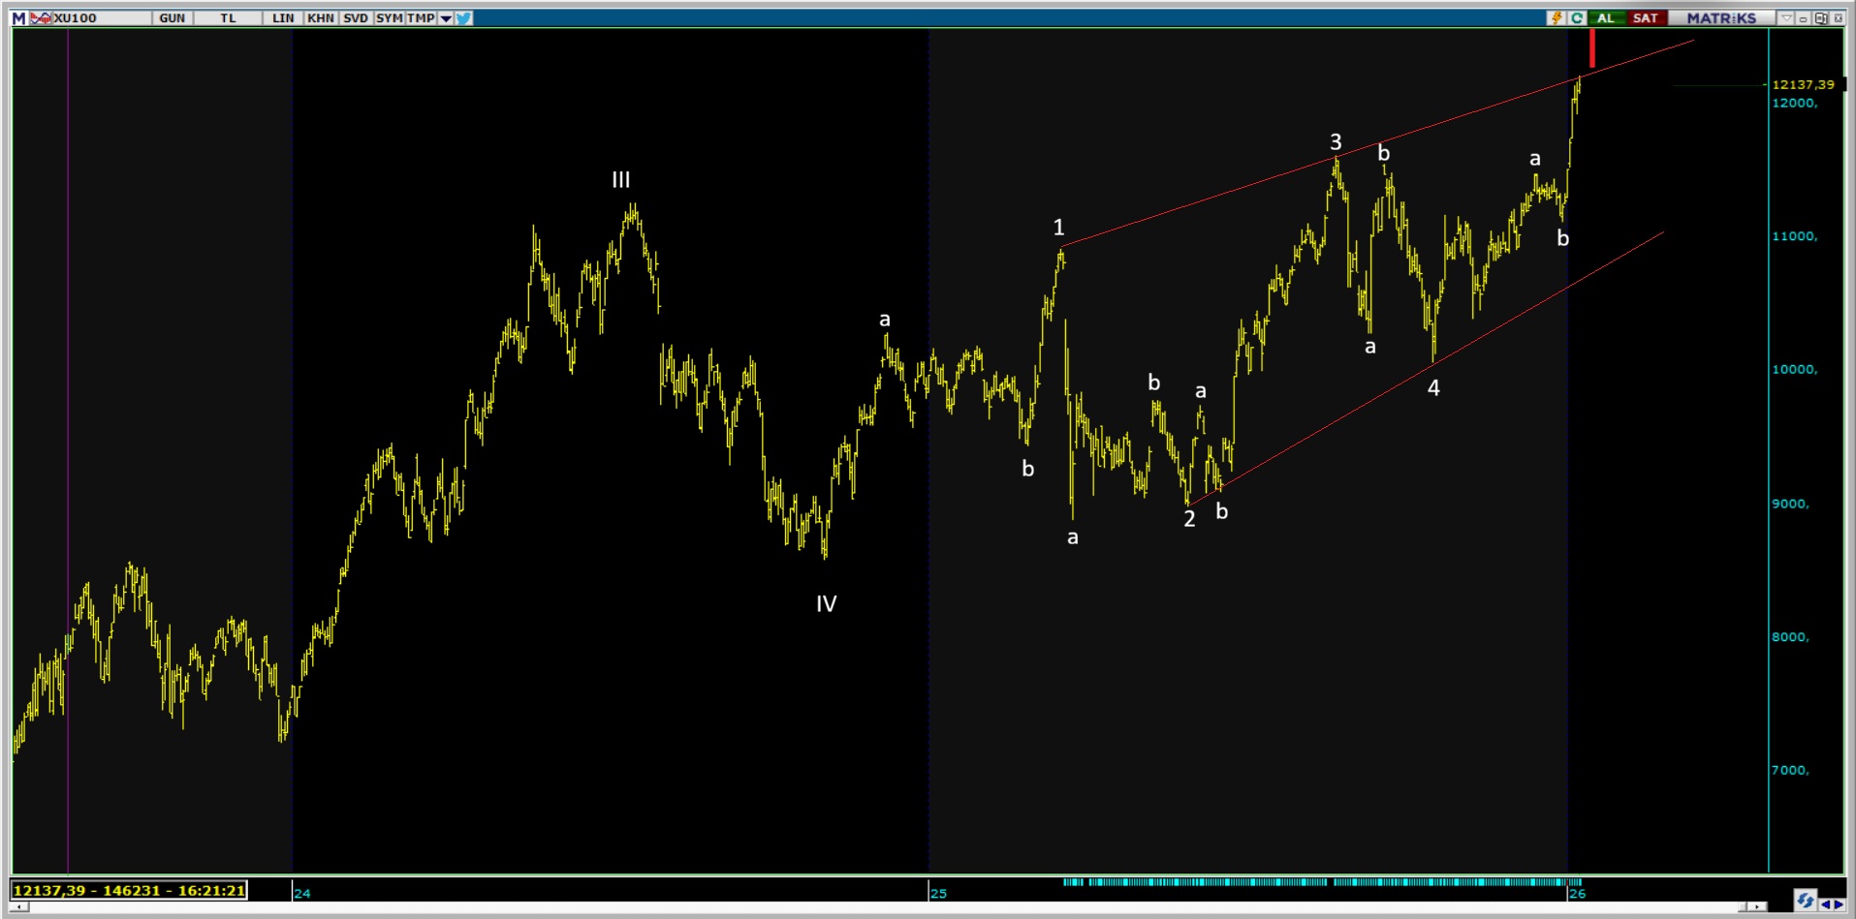This screenshot has width=1856, height=919.
Task: Open the GUN period selector
Action: click(x=173, y=18)
